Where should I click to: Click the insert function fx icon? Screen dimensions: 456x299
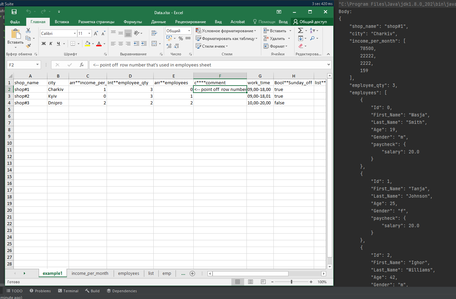(x=81, y=65)
